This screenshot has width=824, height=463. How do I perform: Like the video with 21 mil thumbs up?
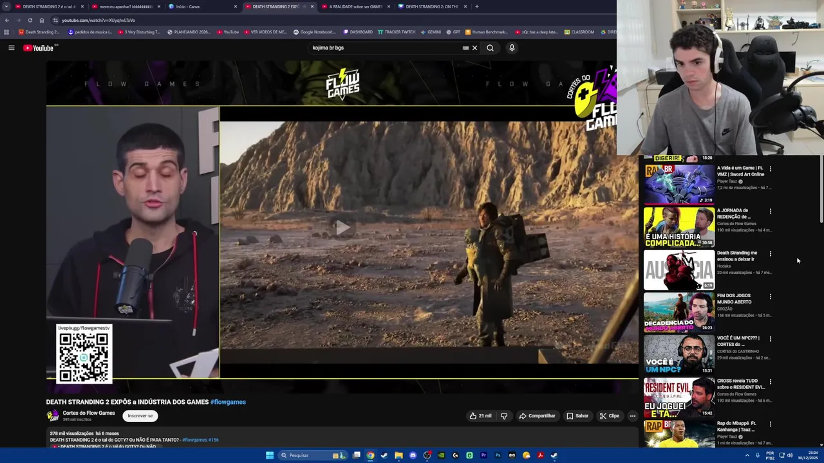[x=481, y=416]
